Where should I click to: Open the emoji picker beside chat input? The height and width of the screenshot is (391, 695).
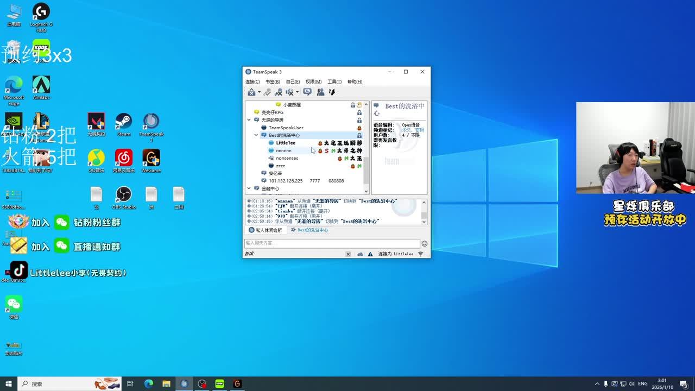coord(425,244)
